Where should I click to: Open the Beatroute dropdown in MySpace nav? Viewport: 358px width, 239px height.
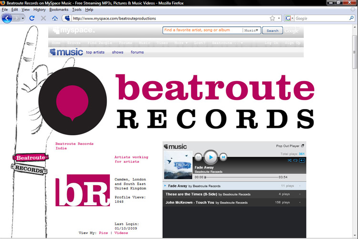[227, 43]
